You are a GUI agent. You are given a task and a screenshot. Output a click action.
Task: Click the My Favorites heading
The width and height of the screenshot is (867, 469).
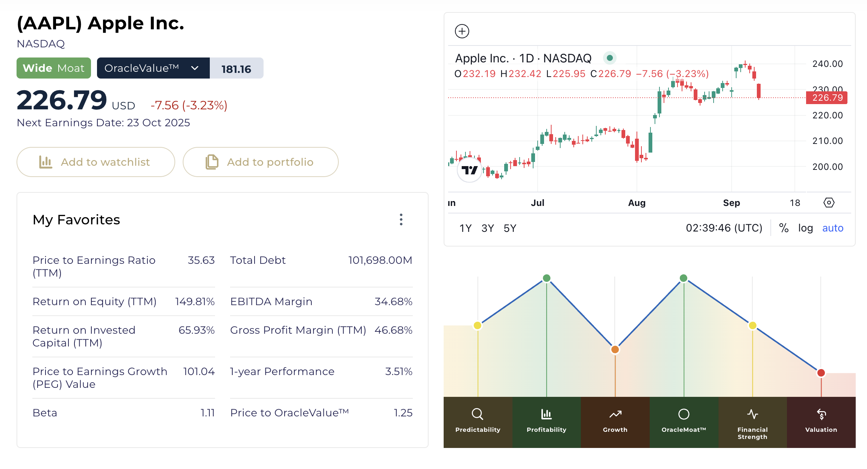(76, 220)
